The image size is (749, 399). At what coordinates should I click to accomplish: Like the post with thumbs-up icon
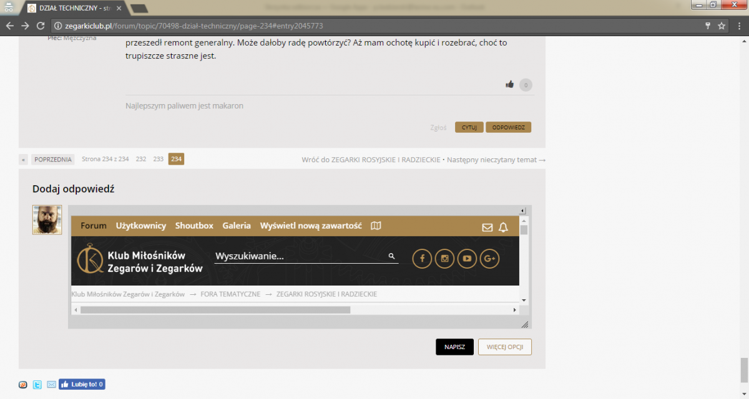pyautogui.click(x=509, y=84)
